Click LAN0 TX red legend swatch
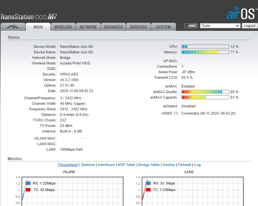The image size is (258, 206). [148, 190]
